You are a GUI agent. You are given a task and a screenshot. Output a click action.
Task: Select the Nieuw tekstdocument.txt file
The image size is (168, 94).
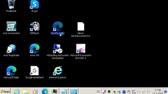pos(81,30)
